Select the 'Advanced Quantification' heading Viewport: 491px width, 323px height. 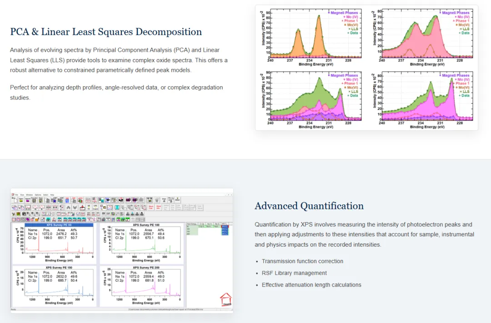click(x=309, y=206)
